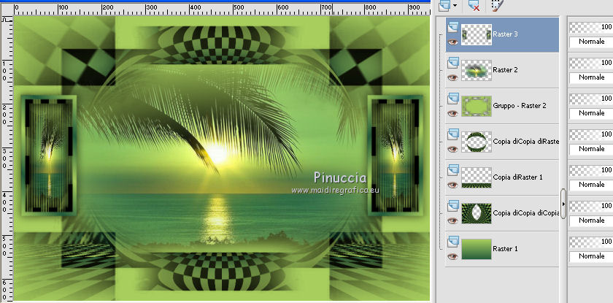The height and width of the screenshot is (303, 613).
Task: Adjust opacity slider of ellipse Copia diCopia diRaster layer
Action: [x=591, y=134]
